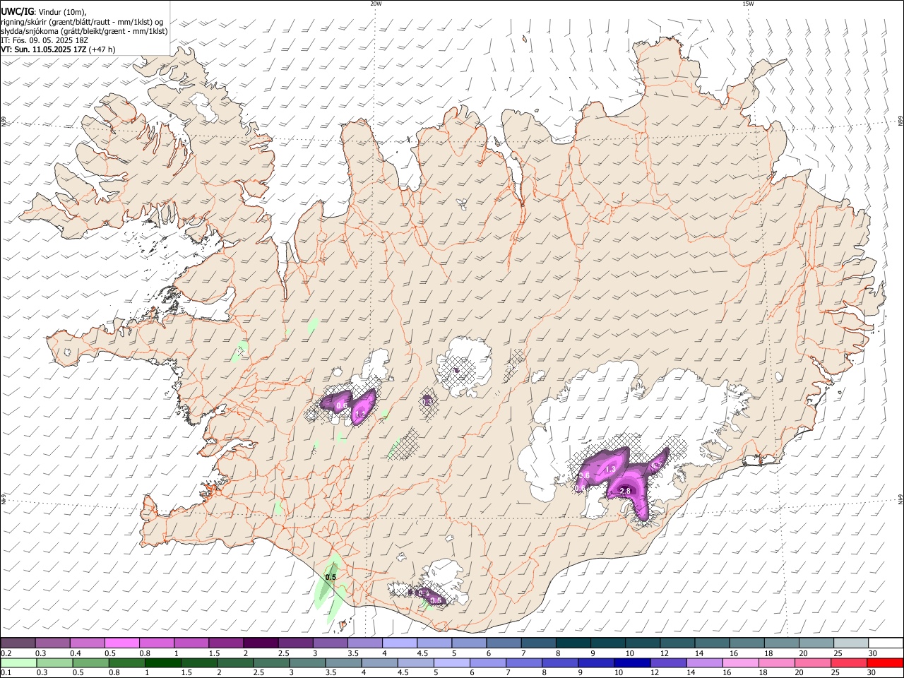This screenshot has width=904, height=678.
Task: Select the bright pink upper-row swatch at 0.5
Action: pyautogui.click(x=121, y=643)
